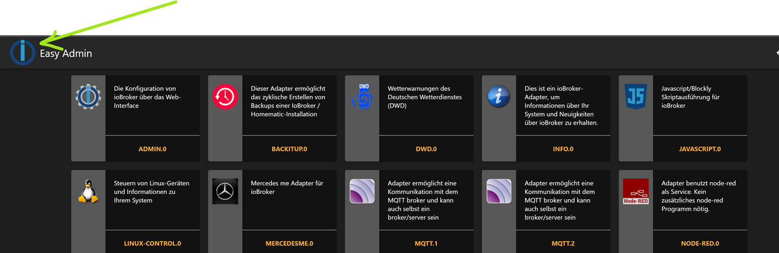Open the Node-RED icon

pos(636,191)
